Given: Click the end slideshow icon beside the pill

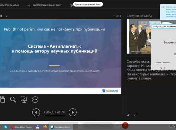Looking at the screenshot, I should [71, 5].
